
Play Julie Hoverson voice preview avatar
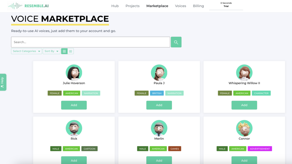pos(74,73)
